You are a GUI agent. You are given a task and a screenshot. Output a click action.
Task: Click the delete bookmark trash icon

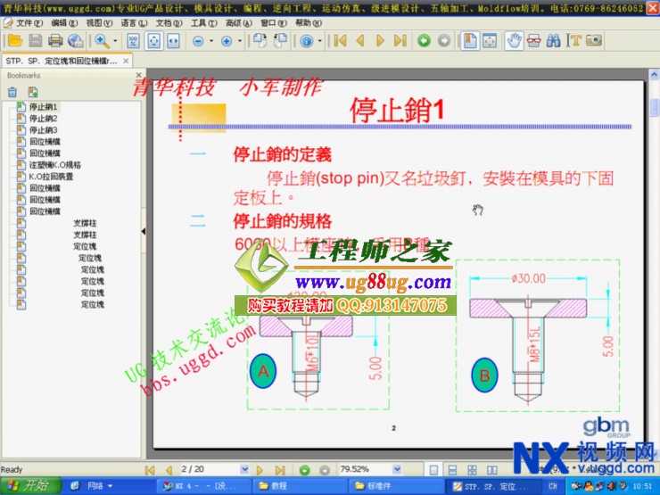tap(12, 92)
